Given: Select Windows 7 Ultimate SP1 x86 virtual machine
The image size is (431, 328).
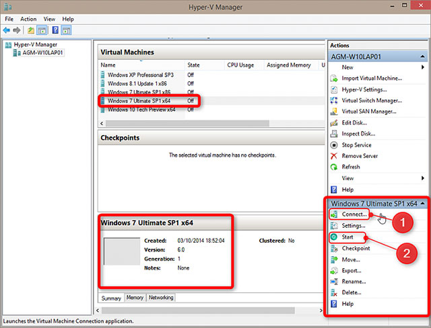Looking at the screenshot, I should pyautogui.click(x=139, y=92).
